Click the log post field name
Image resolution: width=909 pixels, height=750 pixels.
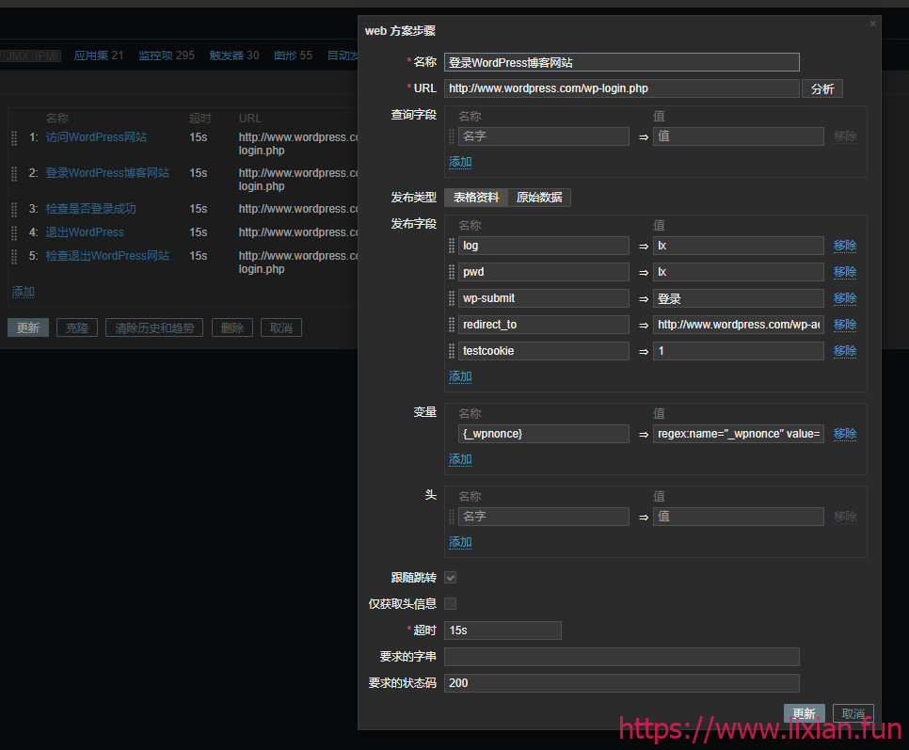click(x=543, y=246)
